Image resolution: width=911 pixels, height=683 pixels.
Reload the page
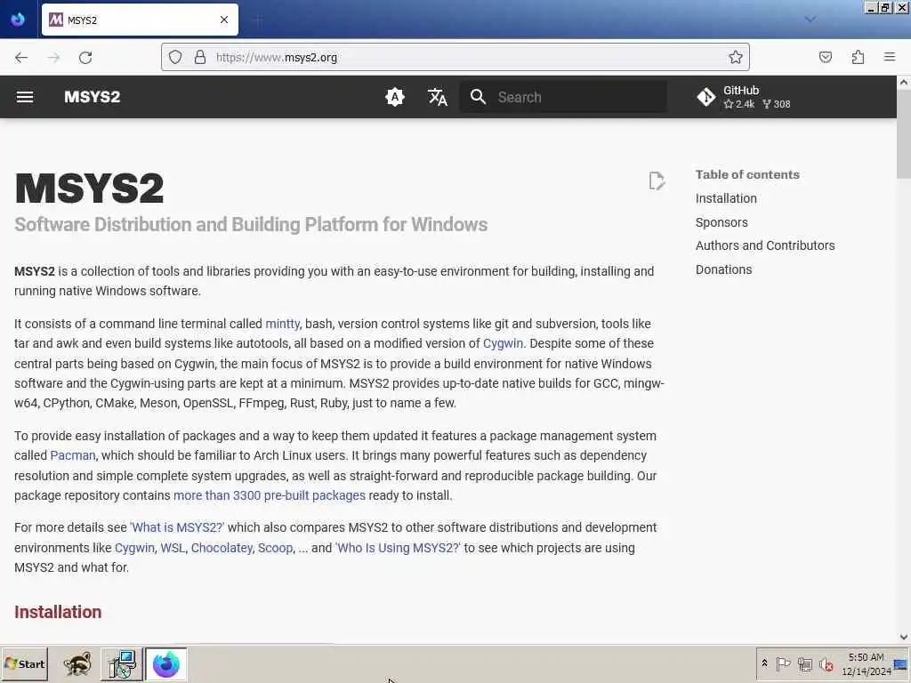click(x=85, y=58)
